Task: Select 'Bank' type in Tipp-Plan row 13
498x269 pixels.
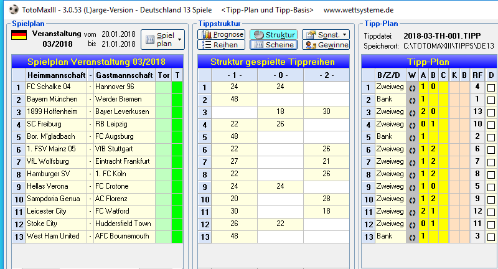Action: 390,237
